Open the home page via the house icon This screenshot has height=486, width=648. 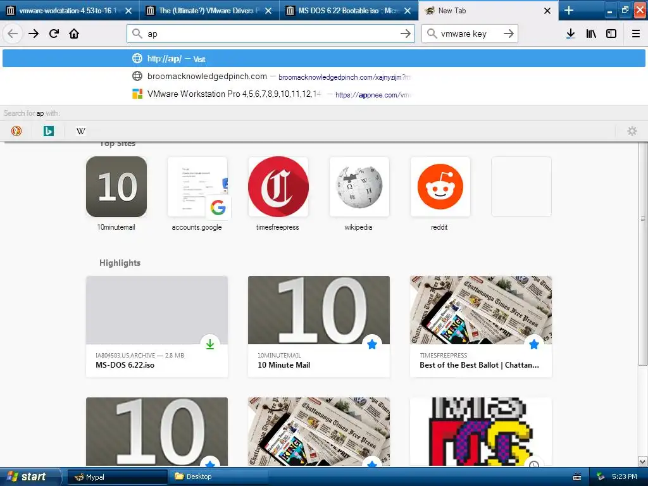[74, 34]
